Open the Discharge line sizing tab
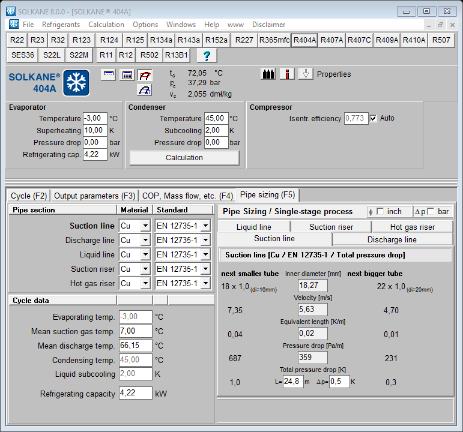Viewport: 463px width, 432px height. point(392,239)
